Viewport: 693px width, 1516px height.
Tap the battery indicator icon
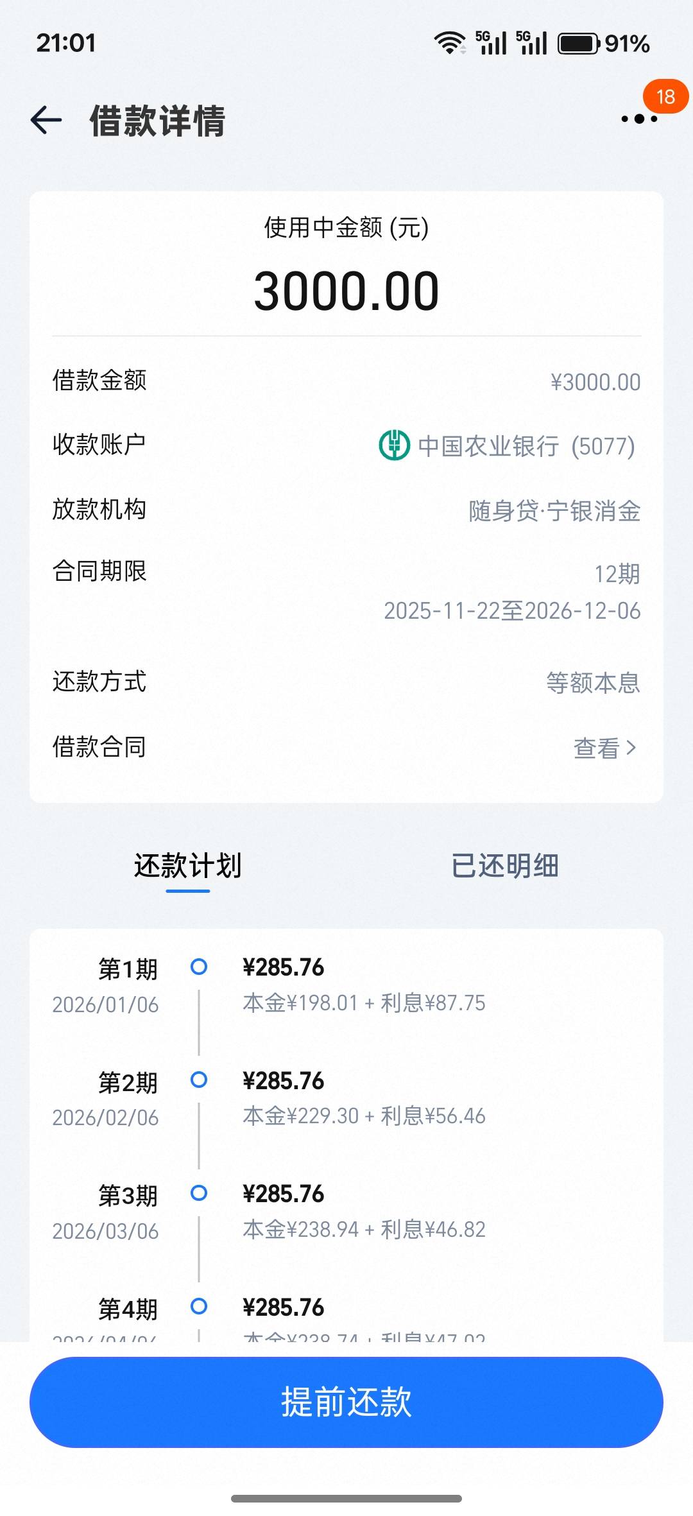[578, 44]
